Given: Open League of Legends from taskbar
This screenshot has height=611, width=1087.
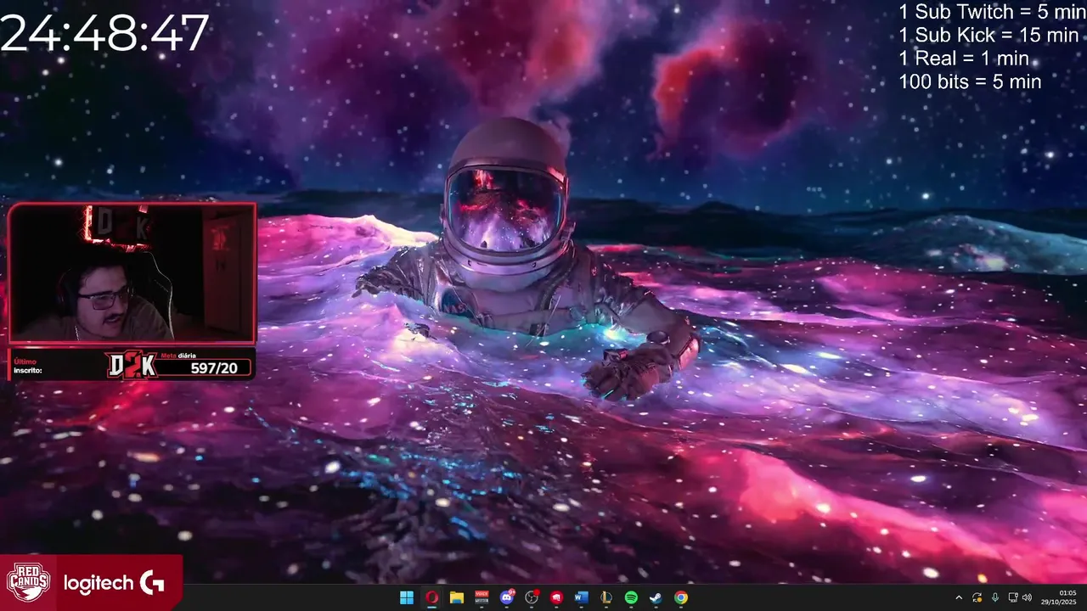Looking at the screenshot, I should click(x=606, y=597).
